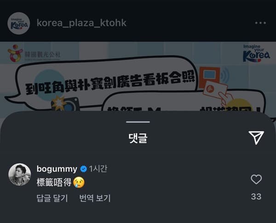Click 번역 보기 to see the translation
This screenshot has width=276, height=223.
(95, 198)
